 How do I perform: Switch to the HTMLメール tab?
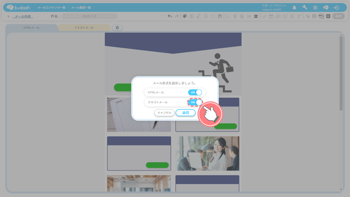pos(31,28)
